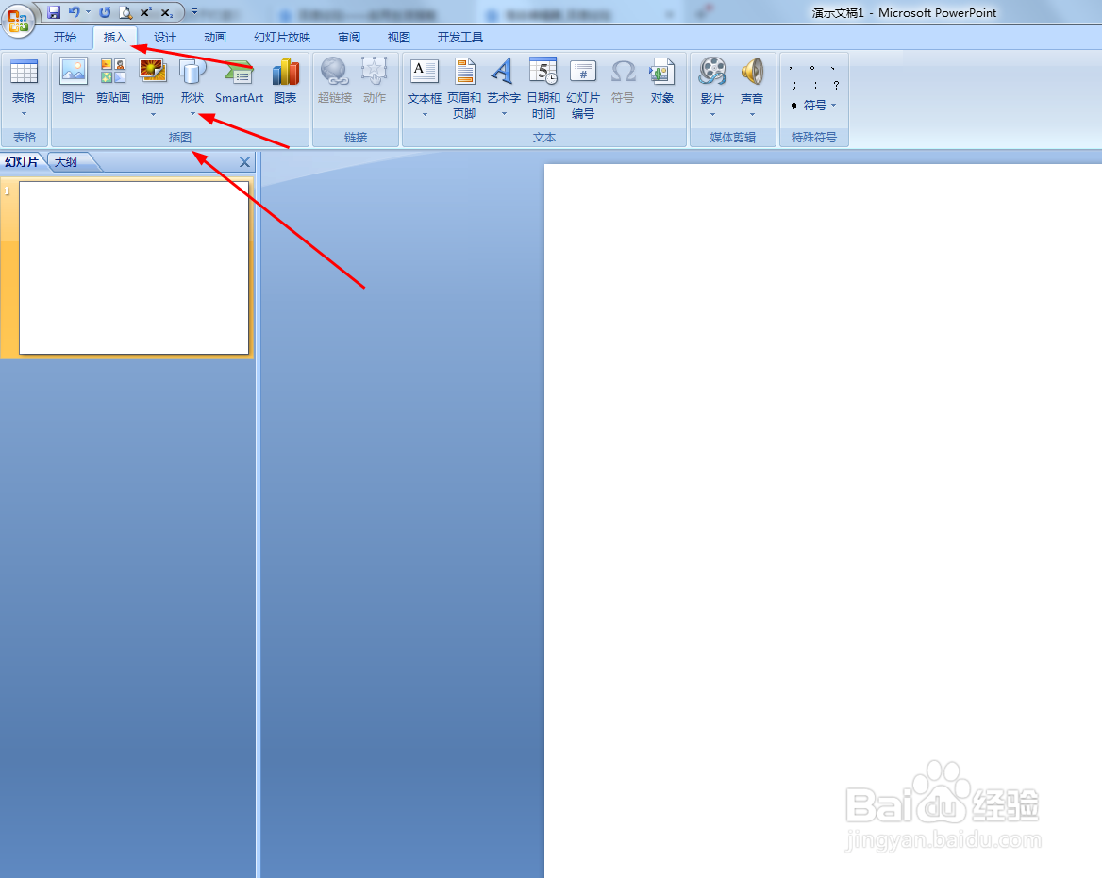This screenshot has width=1102, height=878.
Task: Open 页眉和页脚 header and footer
Action: (x=464, y=88)
